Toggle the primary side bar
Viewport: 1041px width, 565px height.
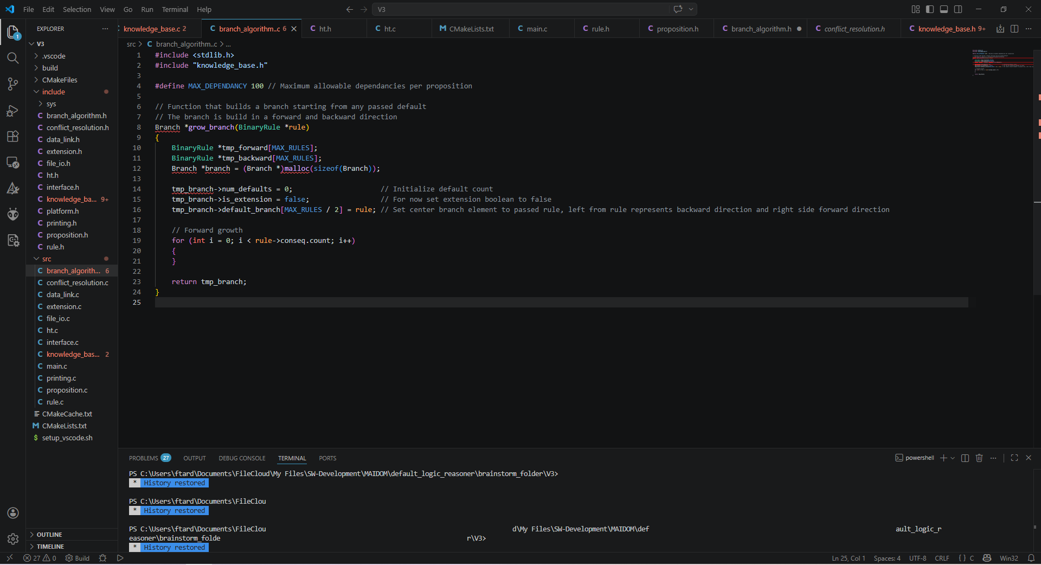[930, 9]
